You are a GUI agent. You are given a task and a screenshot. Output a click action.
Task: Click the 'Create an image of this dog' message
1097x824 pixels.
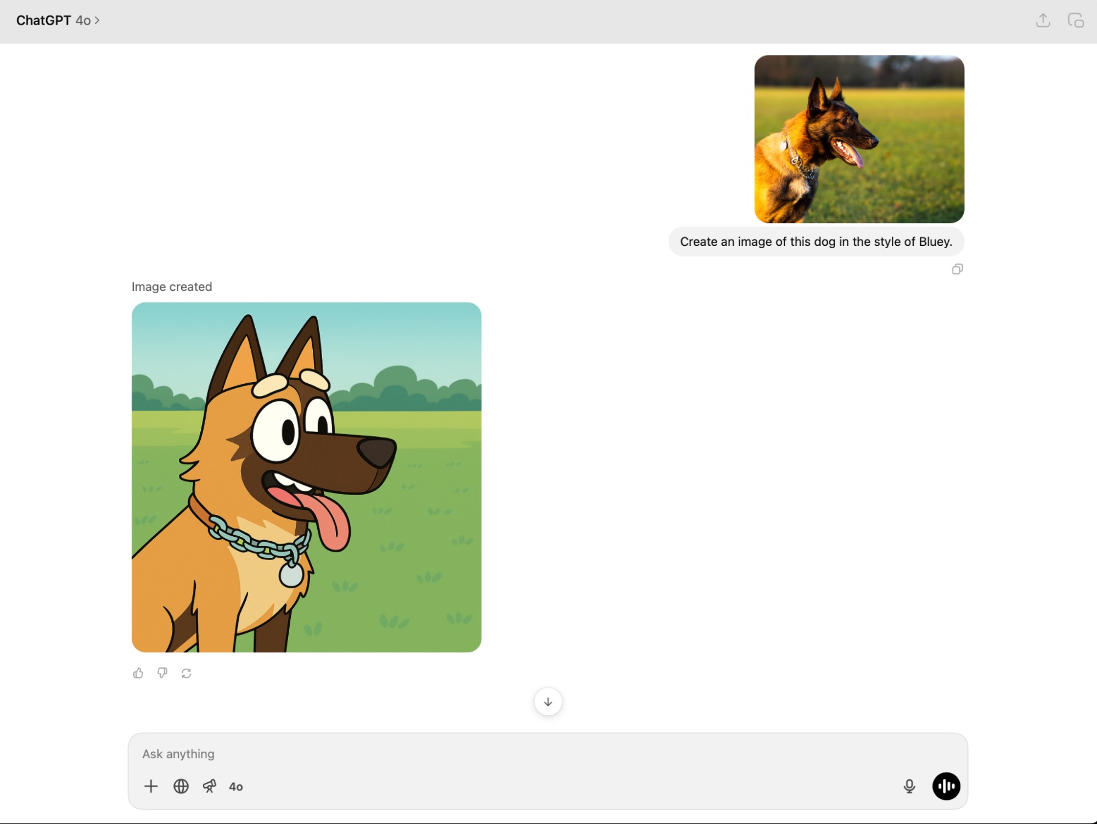coord(816,242)
